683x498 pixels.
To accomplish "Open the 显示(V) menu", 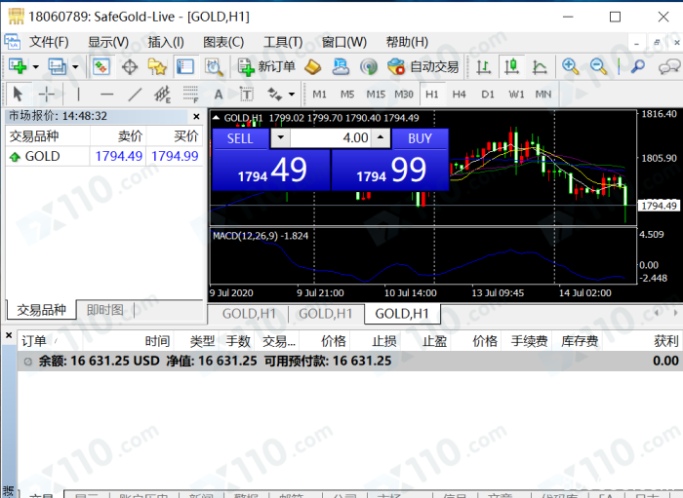I will [108, 42].
